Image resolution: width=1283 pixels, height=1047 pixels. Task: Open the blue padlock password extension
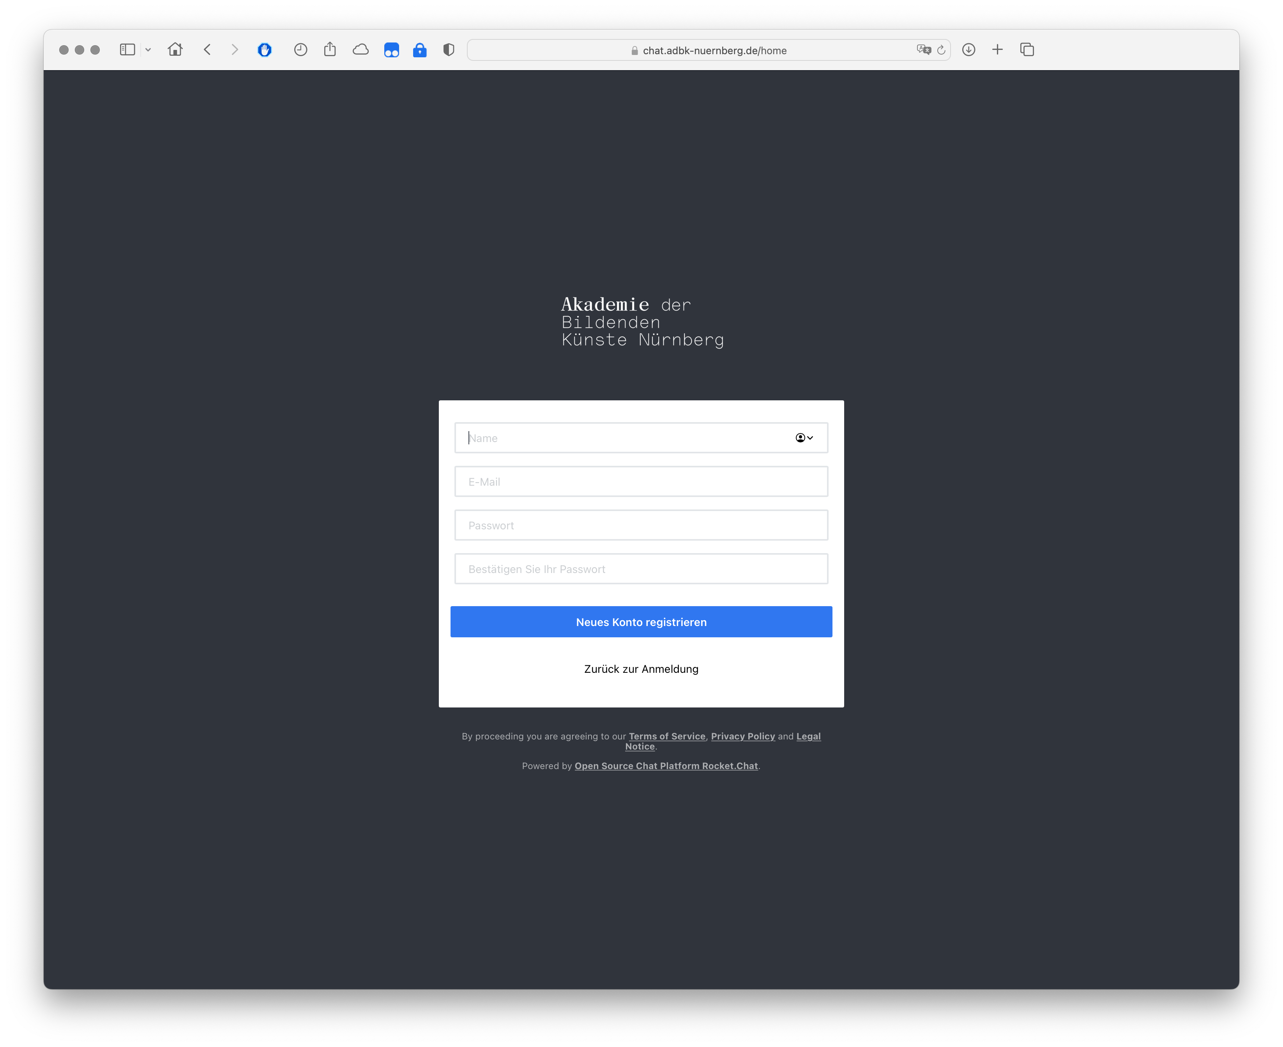[420, 50]
